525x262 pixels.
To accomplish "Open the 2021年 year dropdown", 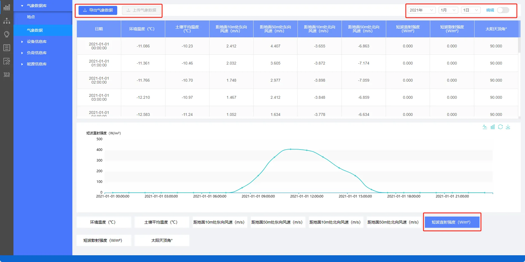I will pos(422,10).
